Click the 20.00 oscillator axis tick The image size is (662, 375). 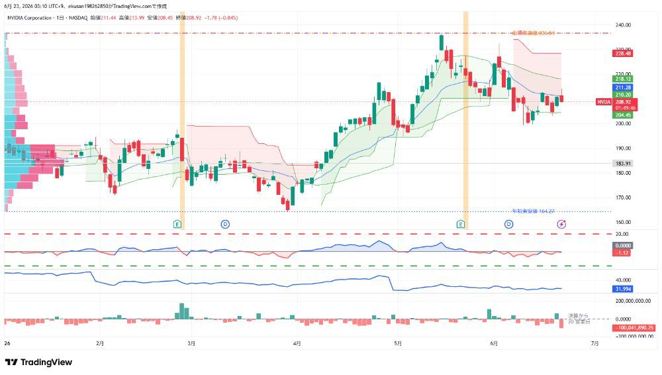click(622, 234)
